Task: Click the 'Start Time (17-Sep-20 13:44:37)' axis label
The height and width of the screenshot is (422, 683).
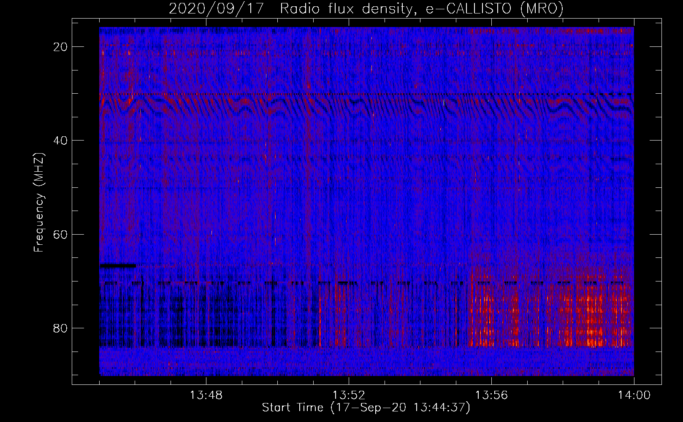Action: pyautogui.click(x=366, y=408)
